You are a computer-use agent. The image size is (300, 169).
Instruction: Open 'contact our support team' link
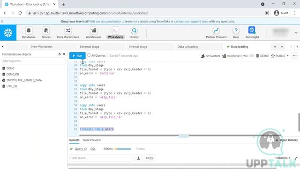click(191, 22)
